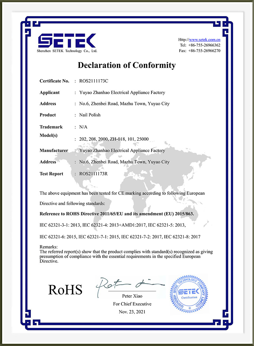Click the bold ROHS Directive 2011/65/EU line

pyautogui.click(x=117, y=214)
